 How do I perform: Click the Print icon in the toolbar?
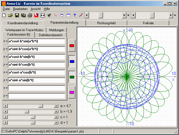30,15
